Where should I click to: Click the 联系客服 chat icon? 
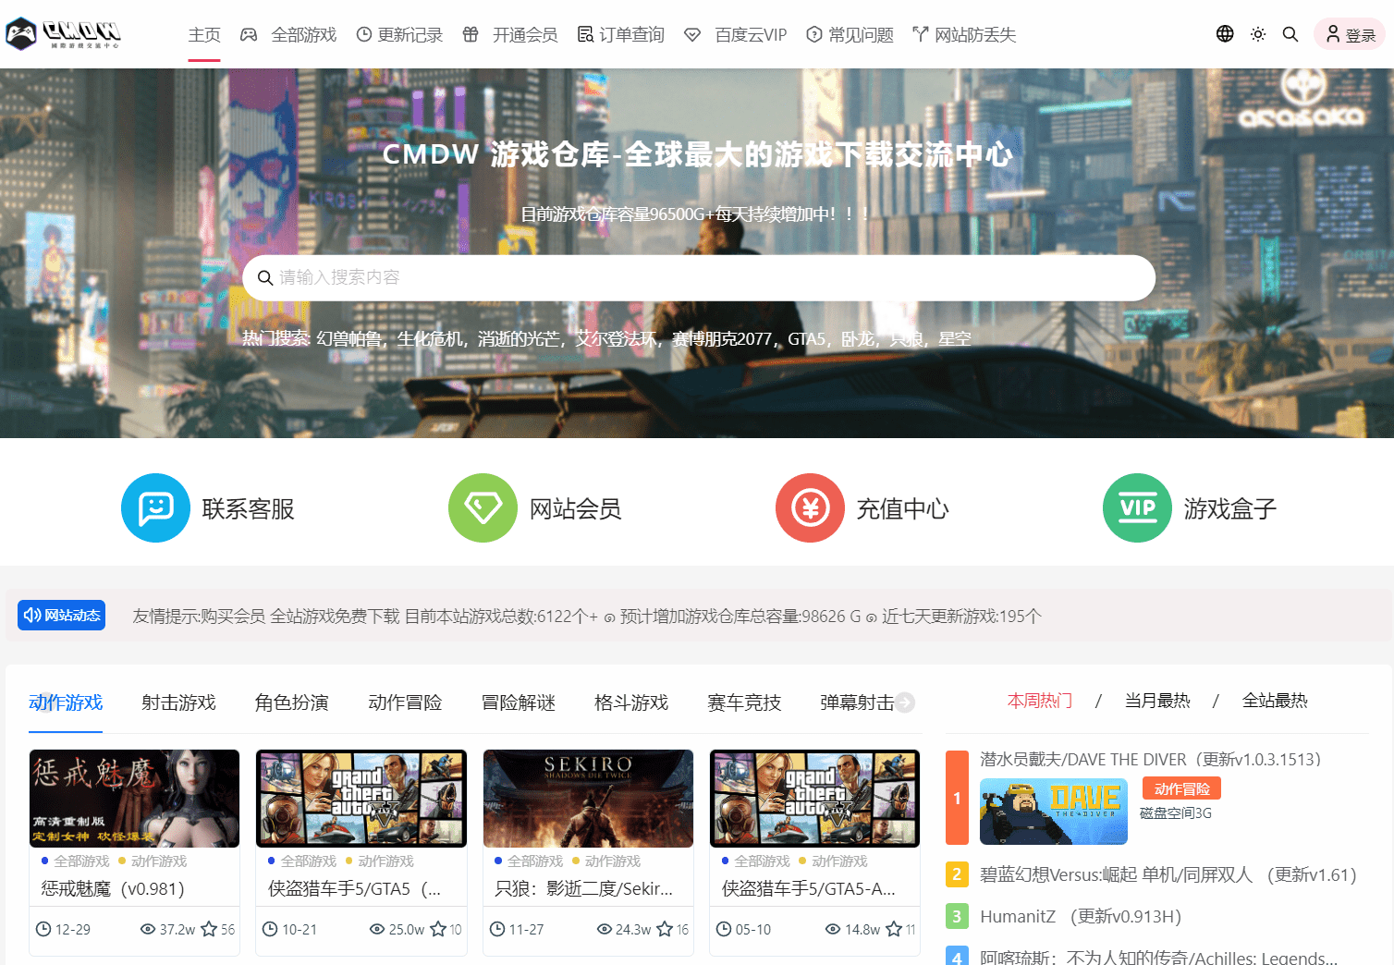(155, 507)
